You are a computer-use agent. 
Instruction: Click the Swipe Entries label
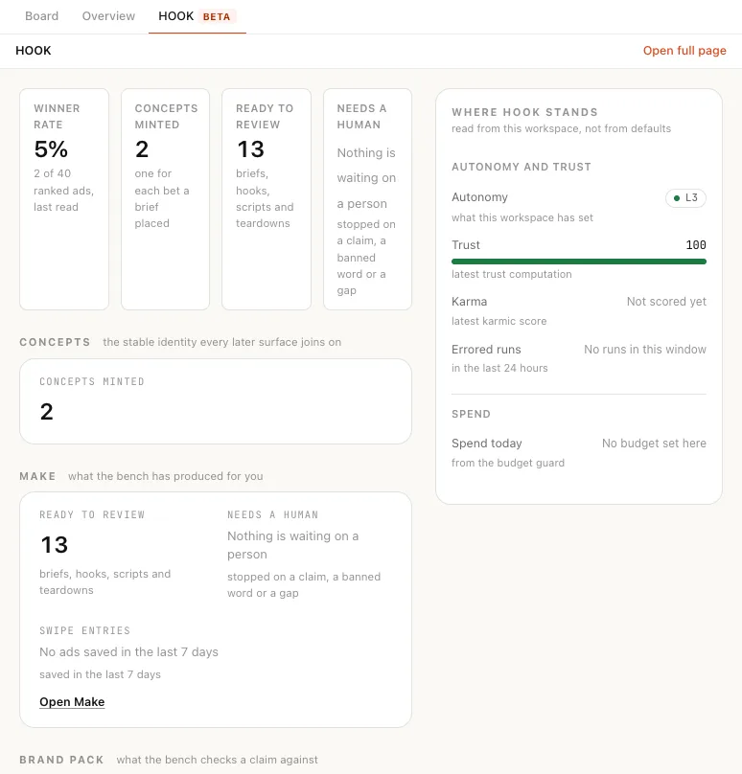pos(85,630)
